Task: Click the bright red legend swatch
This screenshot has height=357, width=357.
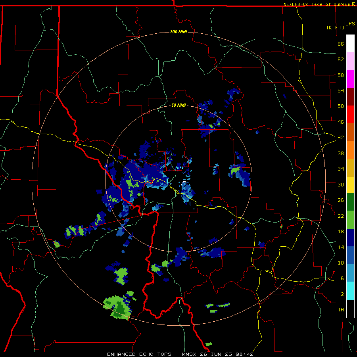Action: pyautogui.click(x=350, y=114)
